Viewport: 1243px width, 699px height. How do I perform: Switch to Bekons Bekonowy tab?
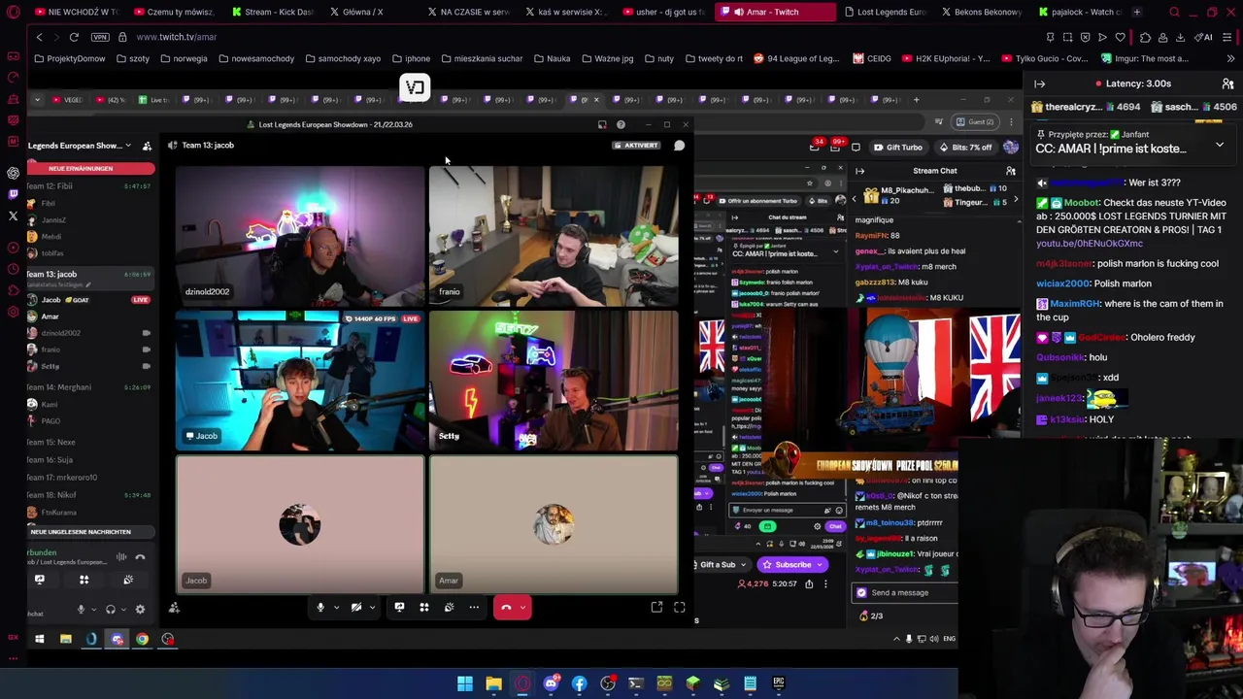[980, 12]
